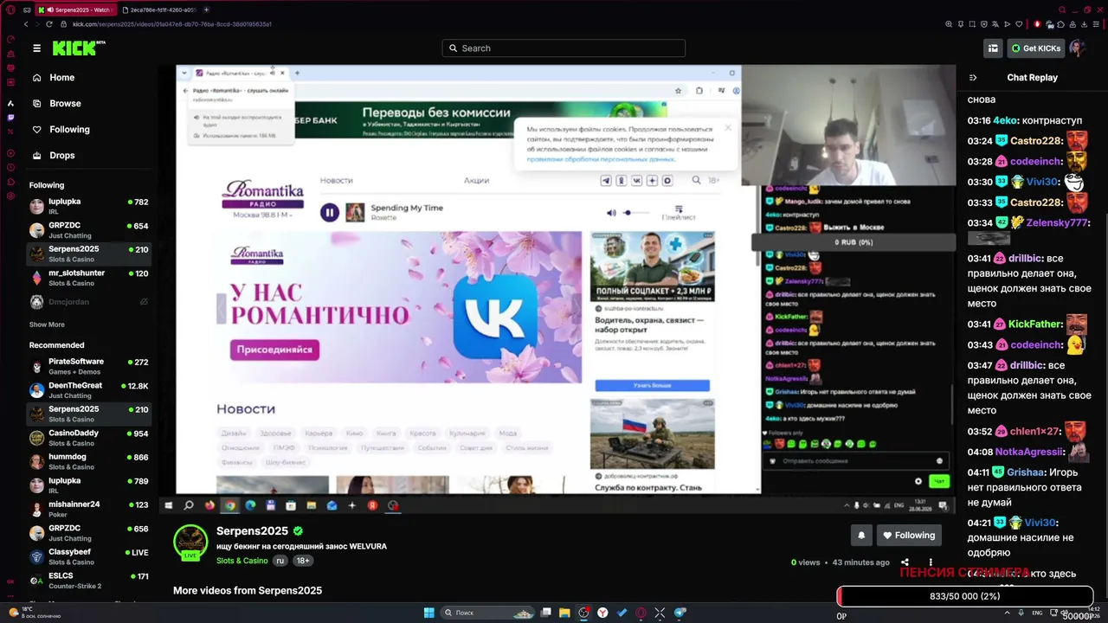Share the video using share icon
The image size is (1108, 623).
click(x=905, y=562)
